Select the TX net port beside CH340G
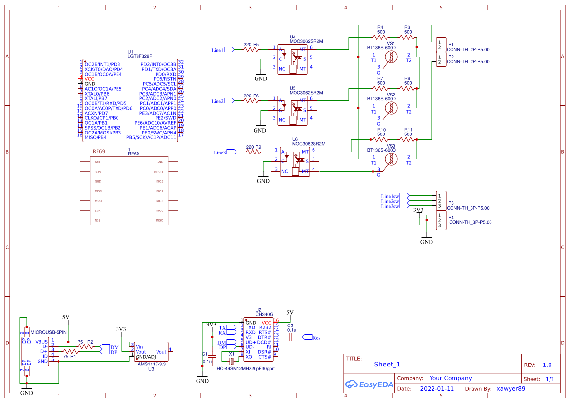Image resolution: width=570 pixels, height=403 pixels. coord(231,327)
